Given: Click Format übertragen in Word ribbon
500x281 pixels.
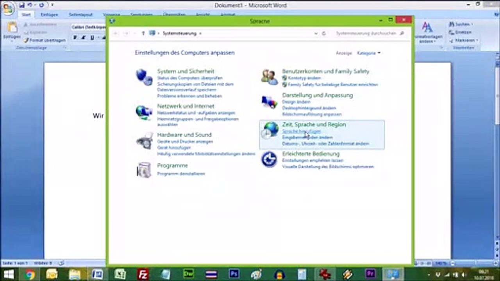Looking at the screenshot, I should click(45, 40).
